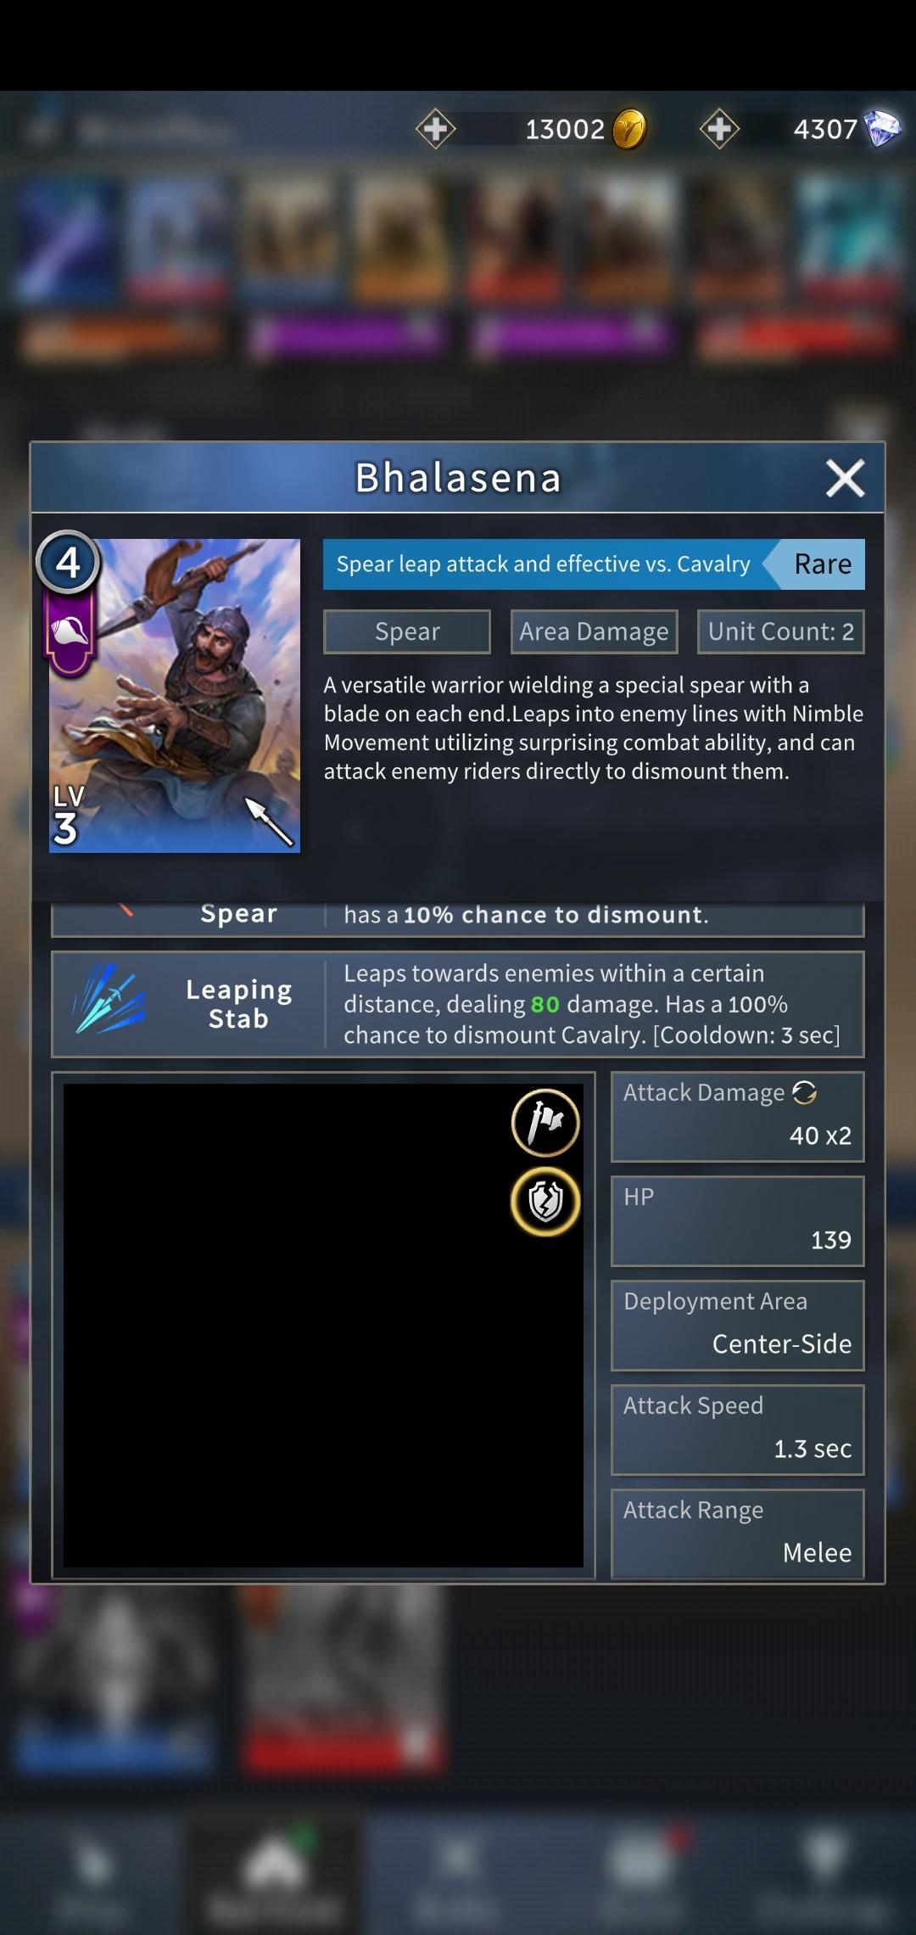Select the Spear tag

407,631
